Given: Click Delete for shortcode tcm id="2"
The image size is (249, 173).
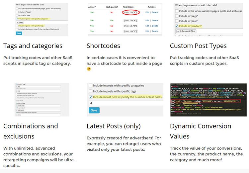Looking at the screenshot, I should (155, 31).
